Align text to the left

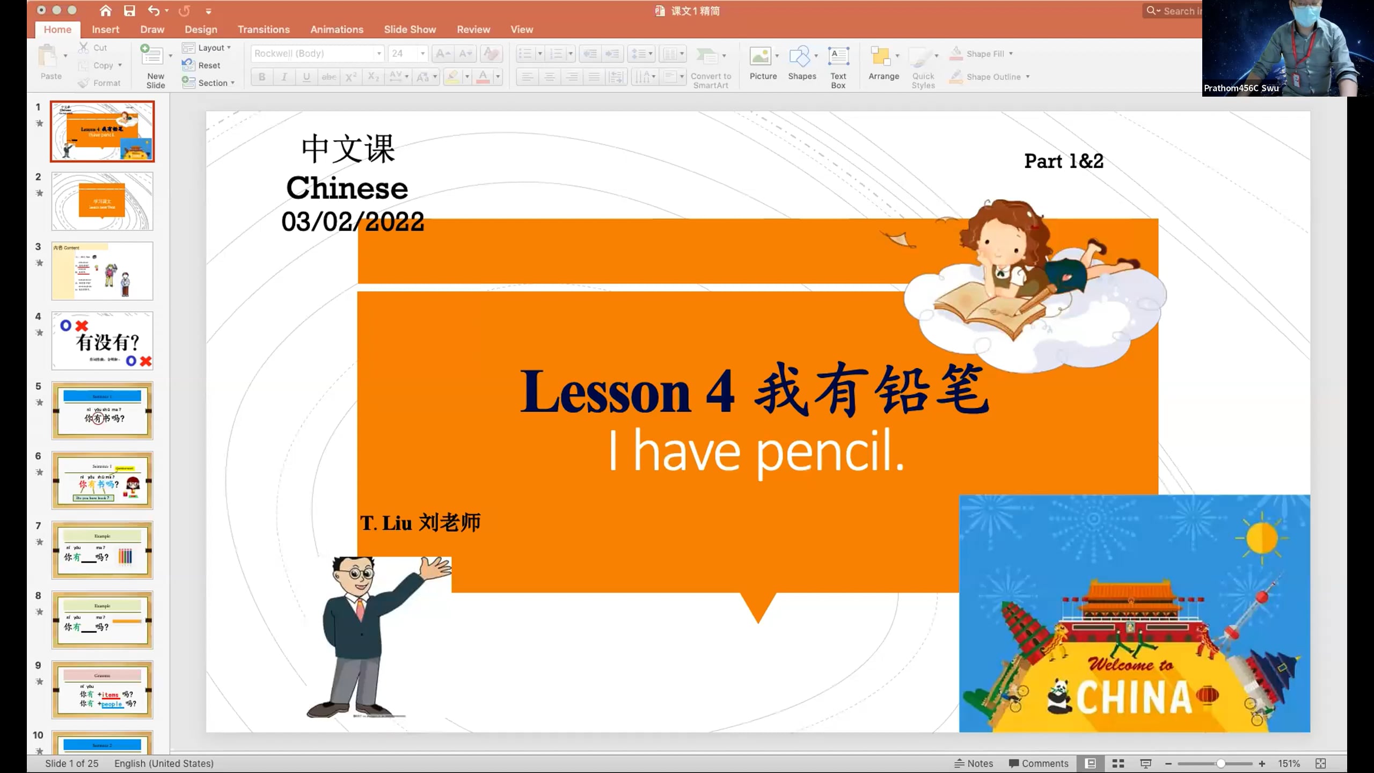click(x=527, y=77)
